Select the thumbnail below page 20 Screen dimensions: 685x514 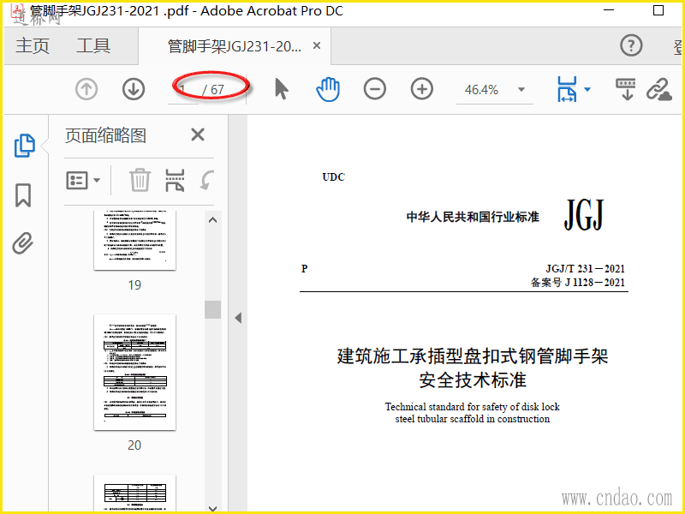pyautogui.click(x=134, y=493)
